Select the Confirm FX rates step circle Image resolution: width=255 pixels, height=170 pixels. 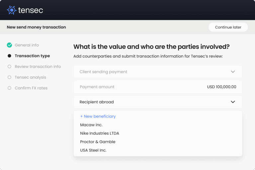(x=9, y=88)
